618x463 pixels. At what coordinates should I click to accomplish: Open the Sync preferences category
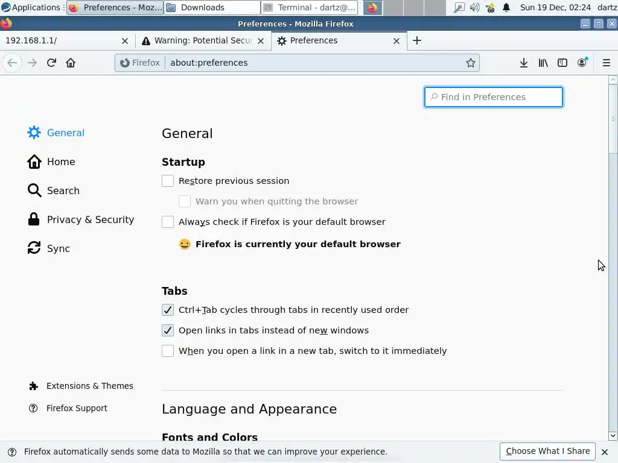(49, 248)
